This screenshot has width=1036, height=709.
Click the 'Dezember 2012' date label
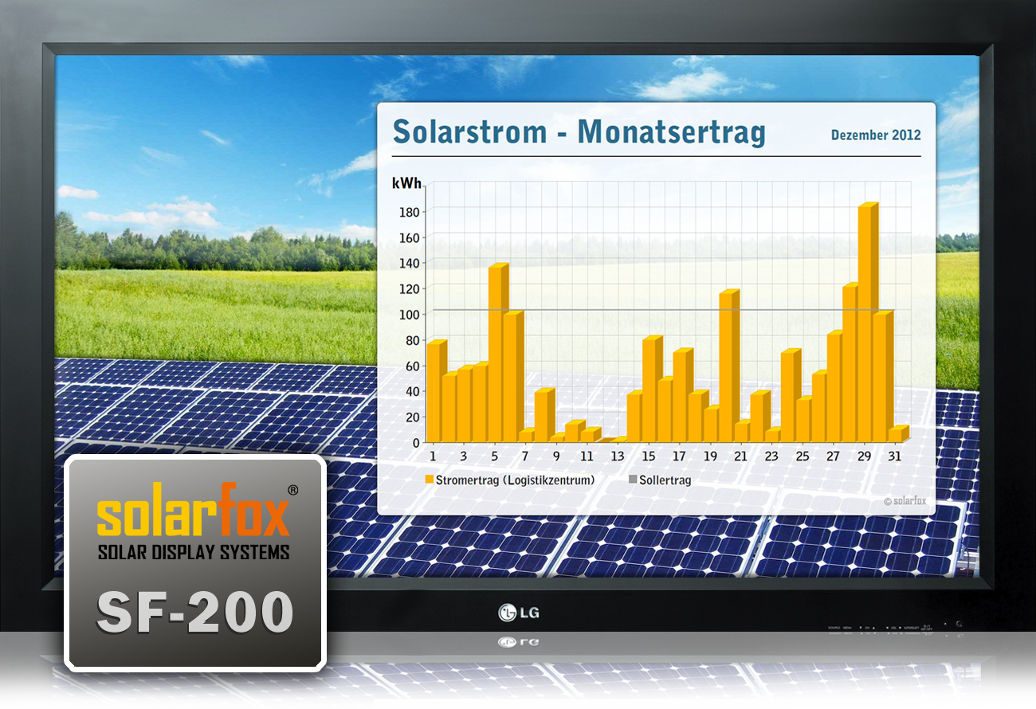(x=876, y=135)
